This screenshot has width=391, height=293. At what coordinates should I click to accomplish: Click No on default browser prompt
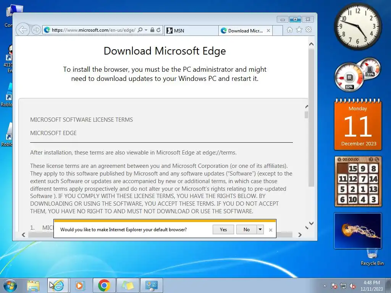click(246, 229)
